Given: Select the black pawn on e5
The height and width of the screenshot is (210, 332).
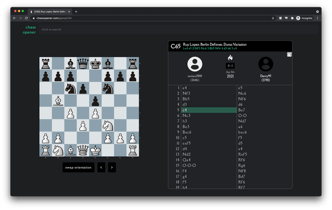Looking at the screenshot, I should click(95, 101).
